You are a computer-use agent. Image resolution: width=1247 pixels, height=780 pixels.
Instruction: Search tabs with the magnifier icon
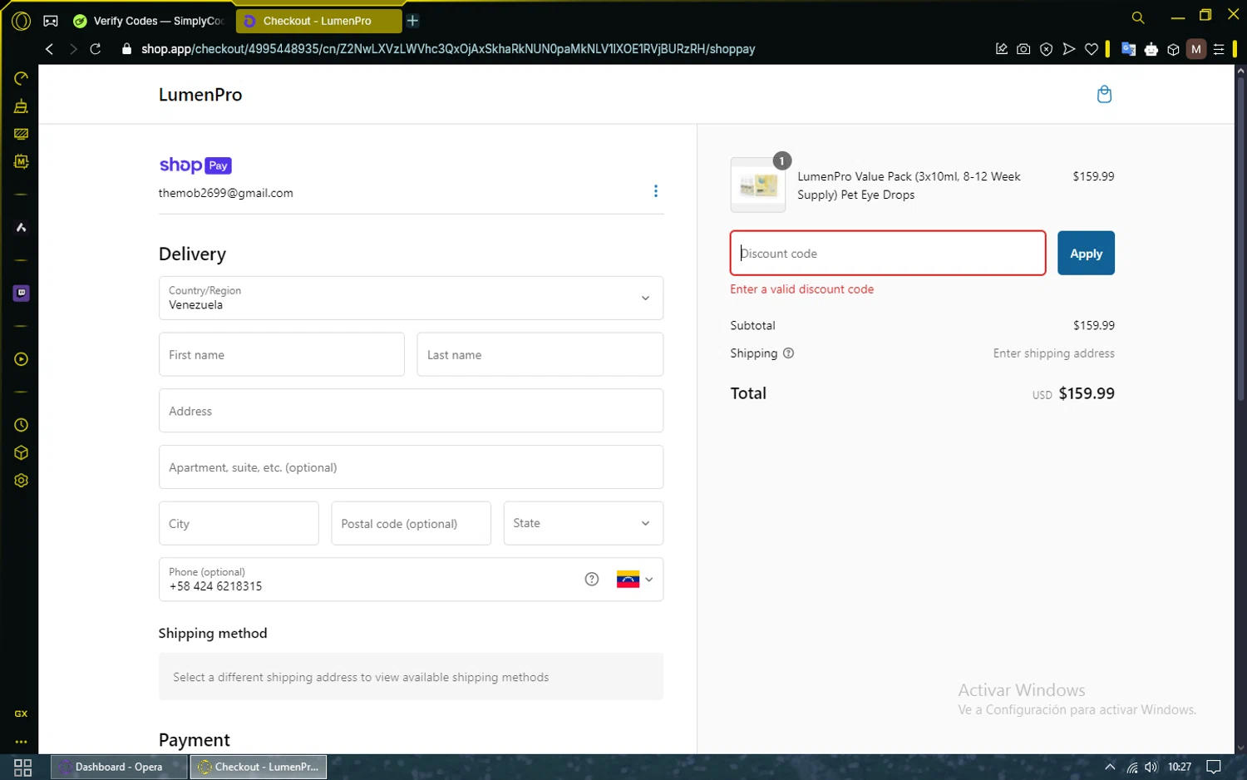click(x=1138, y=17)
